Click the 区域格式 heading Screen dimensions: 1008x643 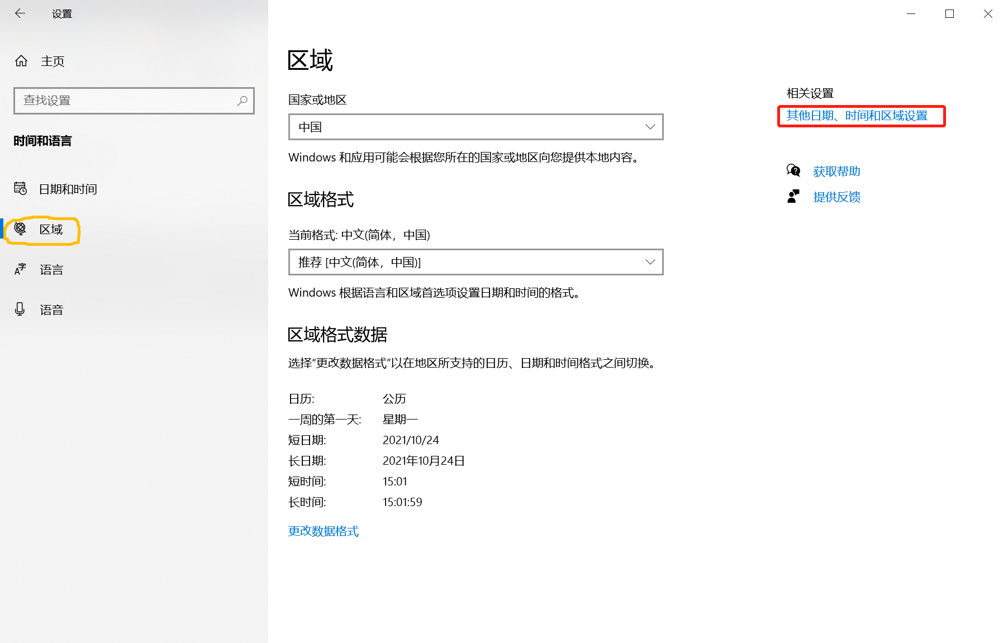tap(321, 199)
